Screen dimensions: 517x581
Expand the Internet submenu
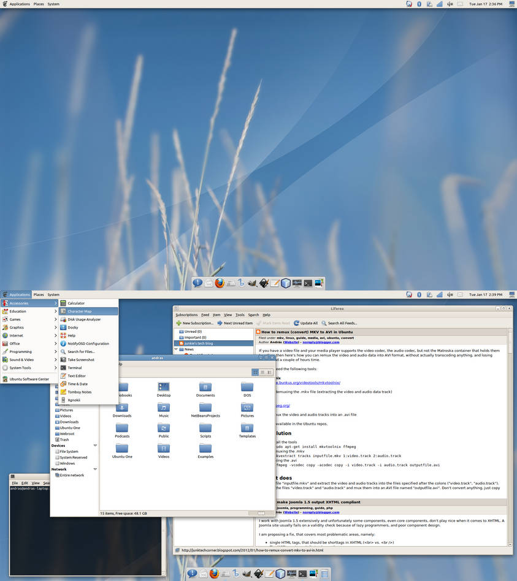29,335
